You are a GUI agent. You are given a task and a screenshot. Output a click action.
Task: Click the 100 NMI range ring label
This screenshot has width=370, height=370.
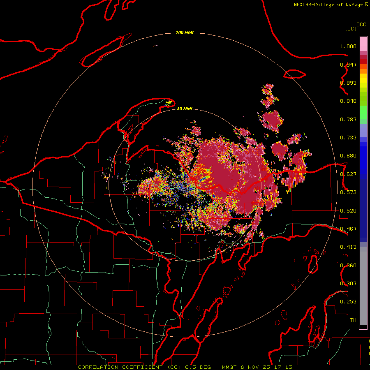[x=185, y=32]
